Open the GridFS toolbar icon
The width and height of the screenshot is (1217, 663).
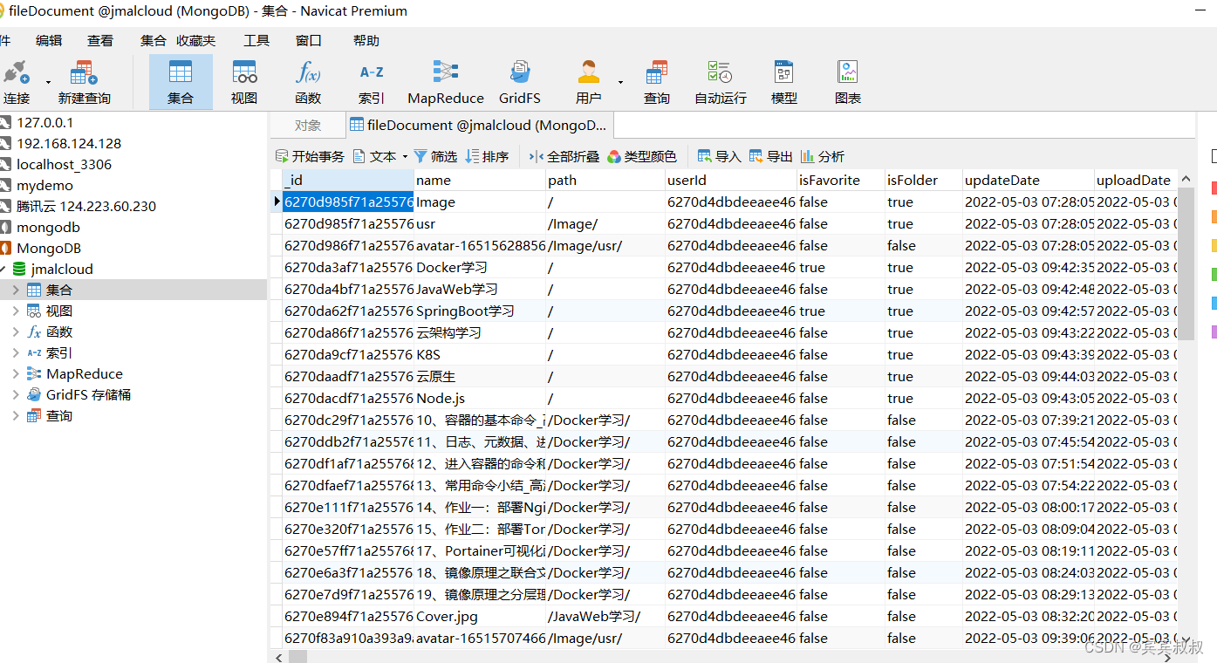coord(520,82)
